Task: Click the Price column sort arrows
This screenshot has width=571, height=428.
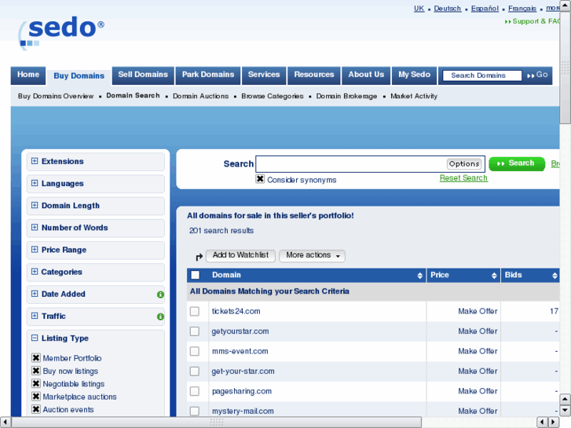Action: click(494, 276)
